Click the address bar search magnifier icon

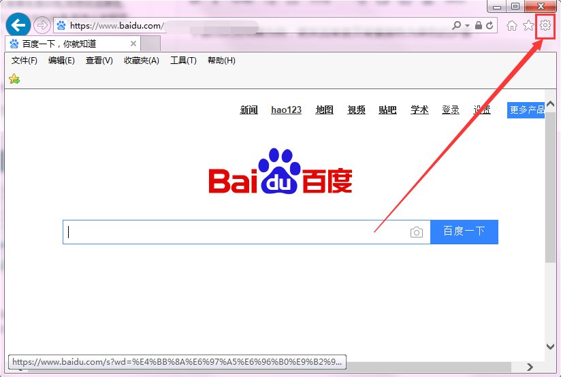[457, 25]
